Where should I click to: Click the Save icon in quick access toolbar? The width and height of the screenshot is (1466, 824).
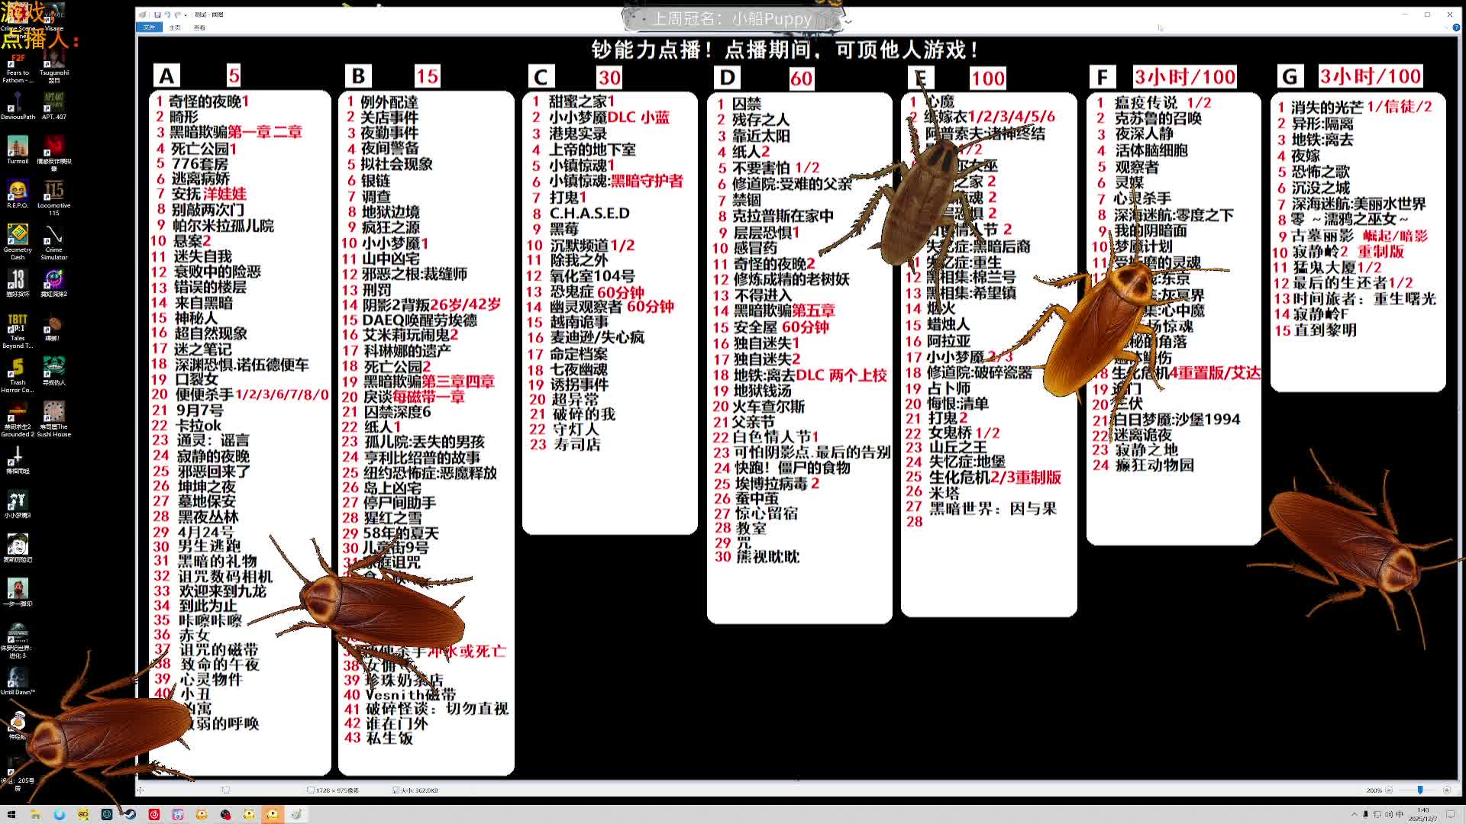click(157, 14)
